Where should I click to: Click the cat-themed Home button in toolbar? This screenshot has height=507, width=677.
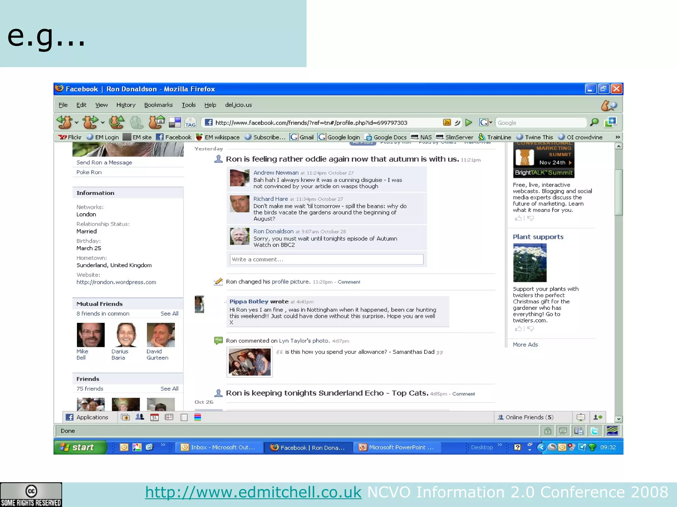click(x=156, y=122)
